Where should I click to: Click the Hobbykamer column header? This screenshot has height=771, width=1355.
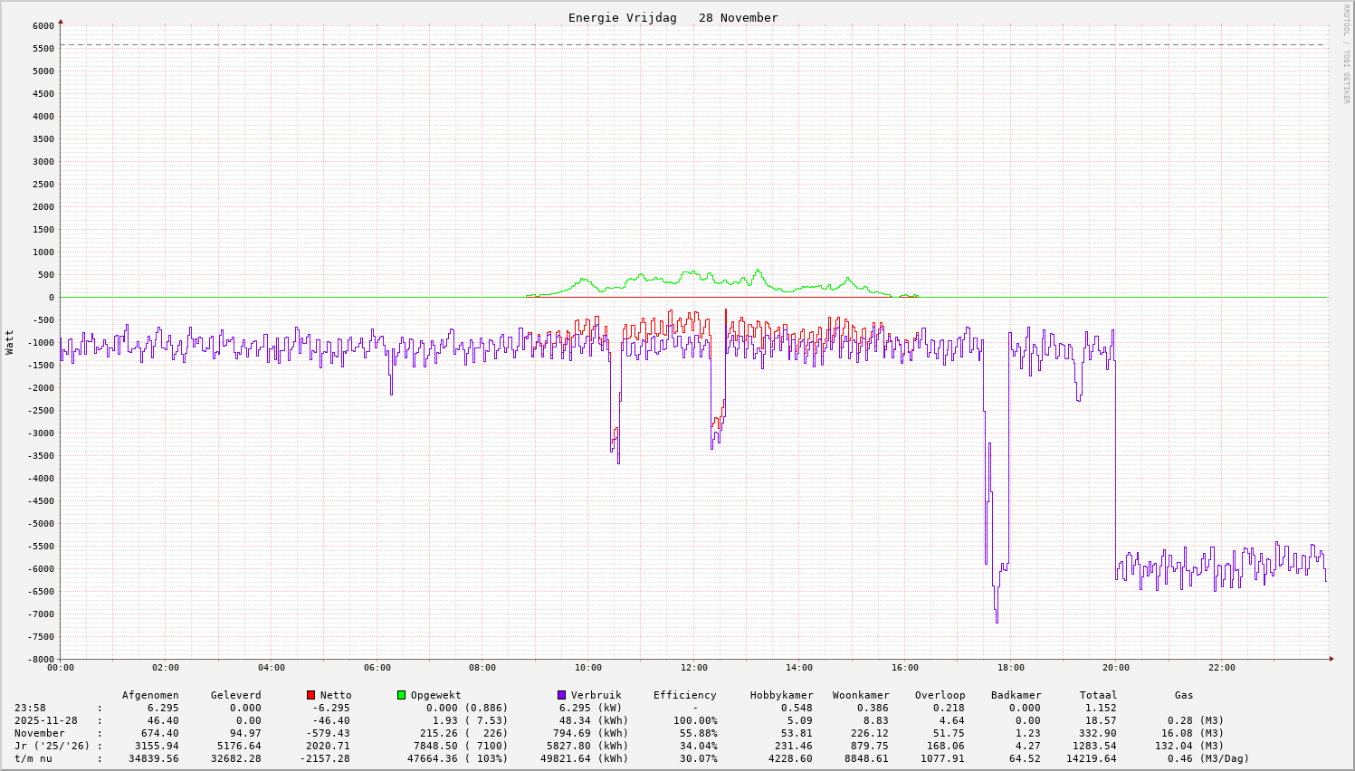[781, 695]
